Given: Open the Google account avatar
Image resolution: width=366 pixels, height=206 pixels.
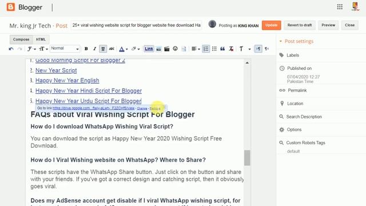Looking at the screenshot, I should (x=355, y=6).
